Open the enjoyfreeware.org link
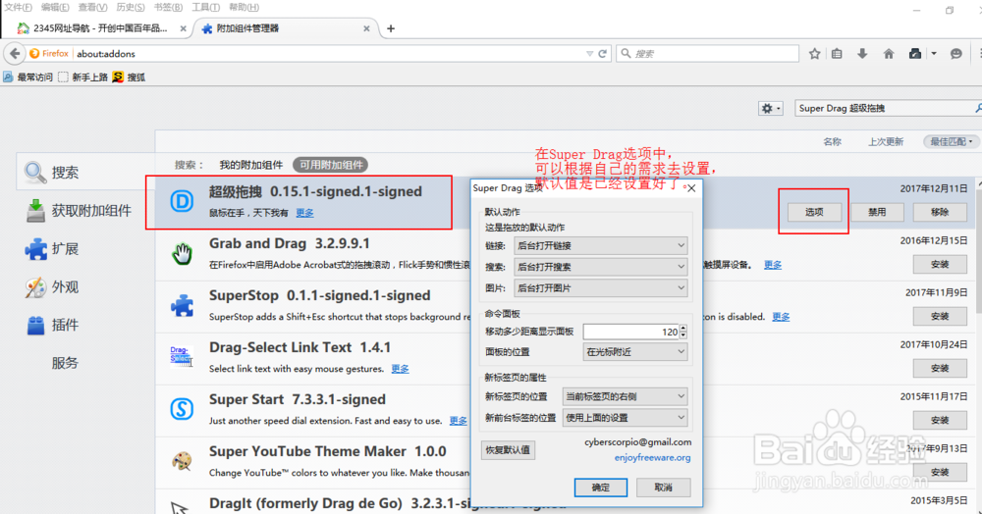The width and height of the screenshot is (982, 514). pyautogui.click(x=653, y=458)
